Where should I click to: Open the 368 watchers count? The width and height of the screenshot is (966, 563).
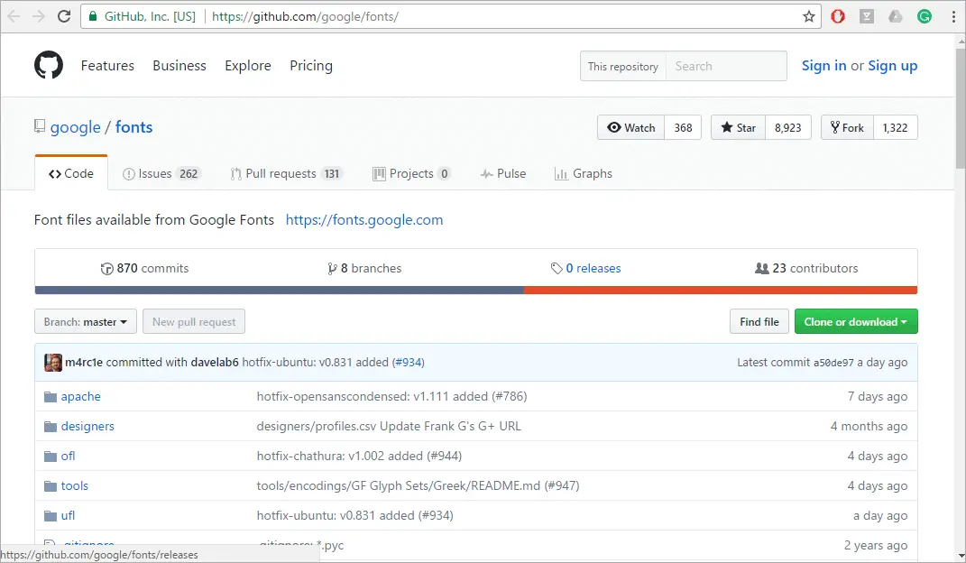tap(683, 127)
